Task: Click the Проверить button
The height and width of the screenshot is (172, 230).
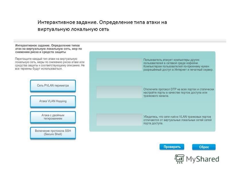Action: 172,147
